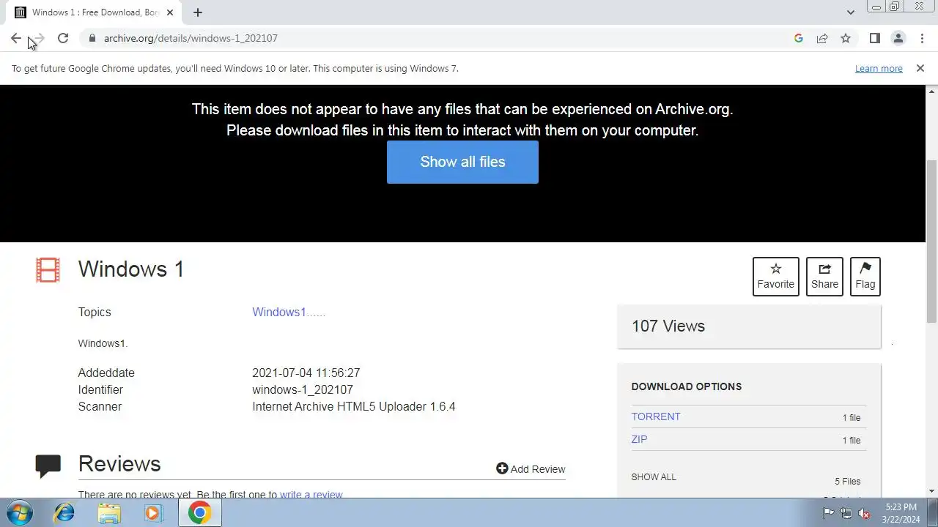Open the Windows Start menu
Viewport: 938px width, 527px height.
point(20,513)
